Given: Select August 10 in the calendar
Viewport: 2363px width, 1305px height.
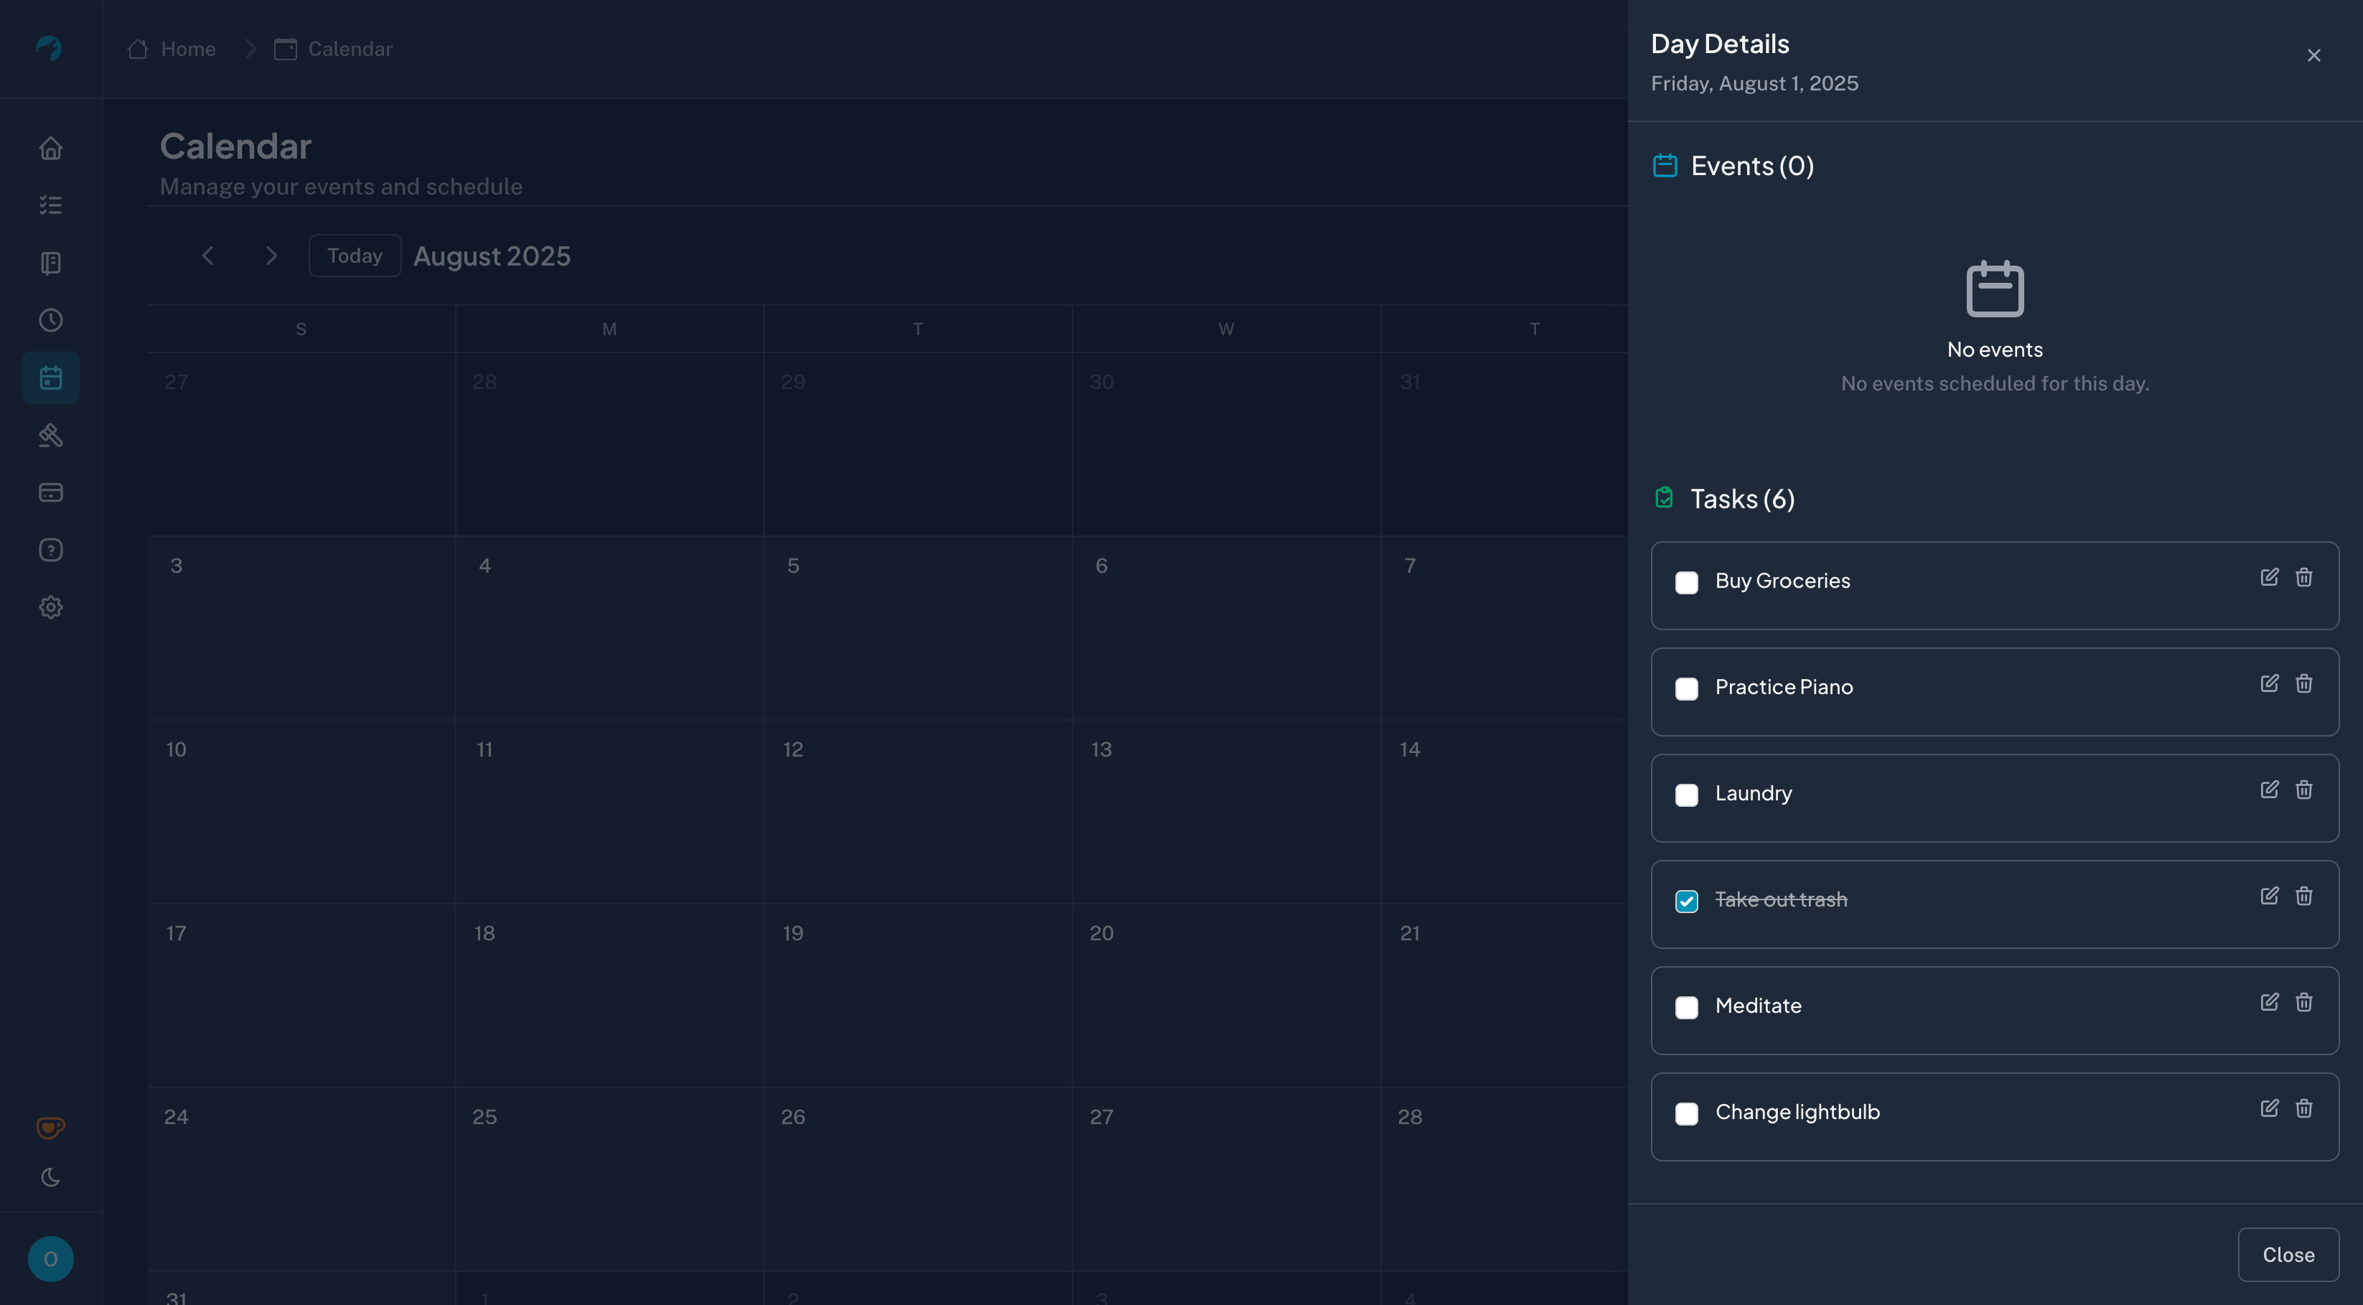Looking at the screenshot, I should (301, 812).
